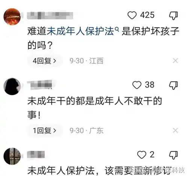Expand the 1回复 reply thread
188x176 pixels.
44,130
